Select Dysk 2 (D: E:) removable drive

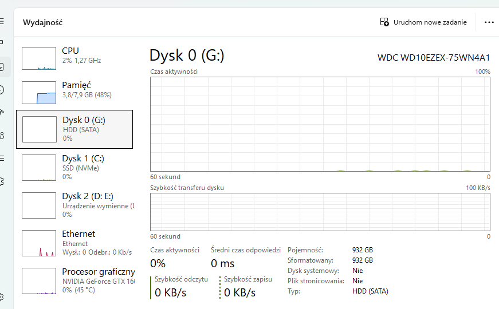tap(76, 204)
